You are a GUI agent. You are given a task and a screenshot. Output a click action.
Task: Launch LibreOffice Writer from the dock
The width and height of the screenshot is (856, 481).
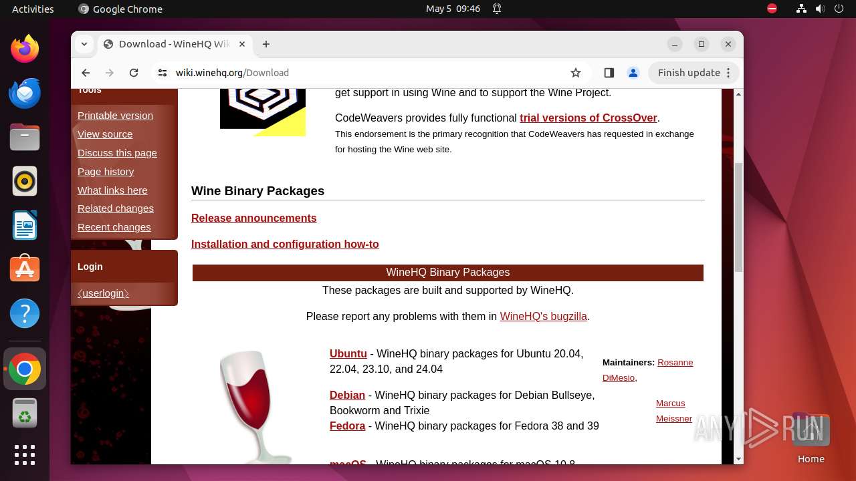pyautogui.click(x=25, y=225)
